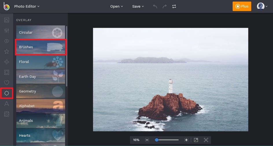
Task: Expand the Save dropdown menu
Action: (138, 6)
